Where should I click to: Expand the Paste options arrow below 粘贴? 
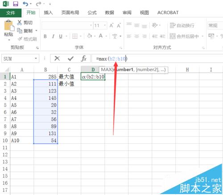9,40
